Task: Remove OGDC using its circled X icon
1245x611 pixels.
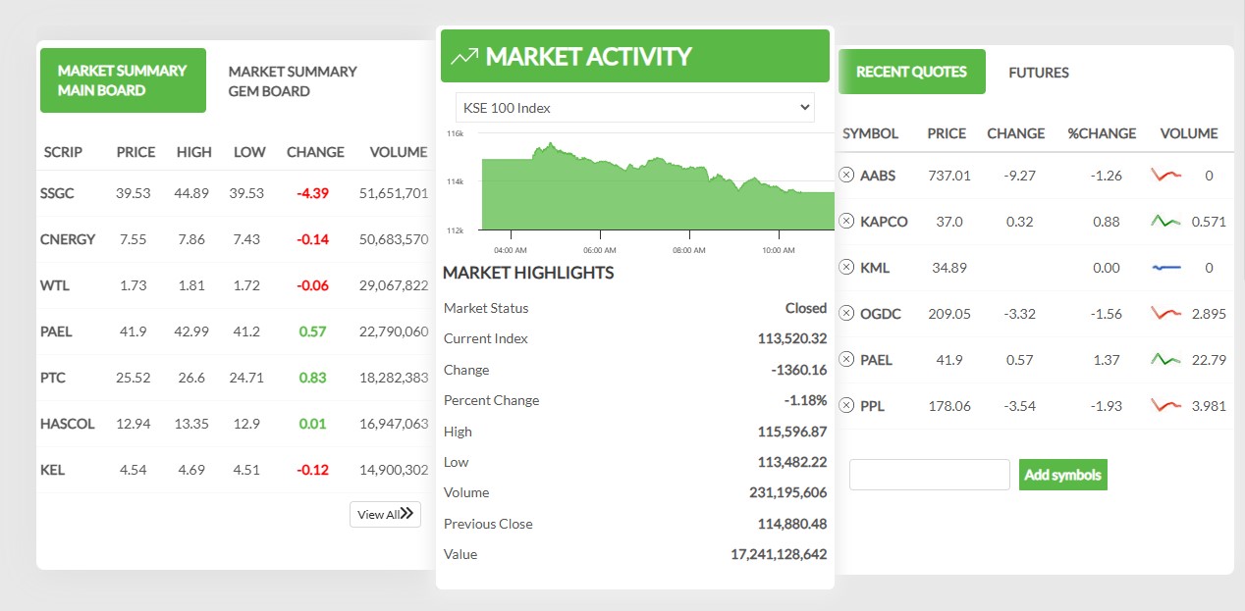Action: click(846, 313)
